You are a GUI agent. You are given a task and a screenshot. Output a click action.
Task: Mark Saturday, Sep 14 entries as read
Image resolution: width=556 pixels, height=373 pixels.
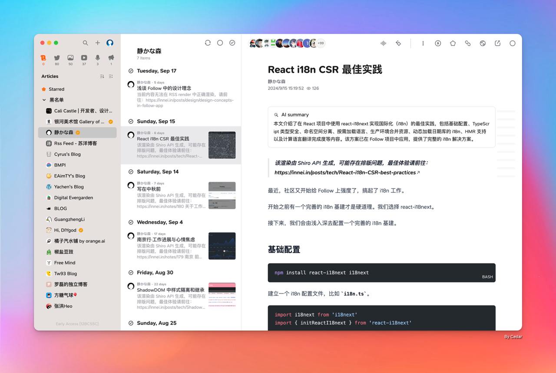pyautogui.click(x=131, y=172)
